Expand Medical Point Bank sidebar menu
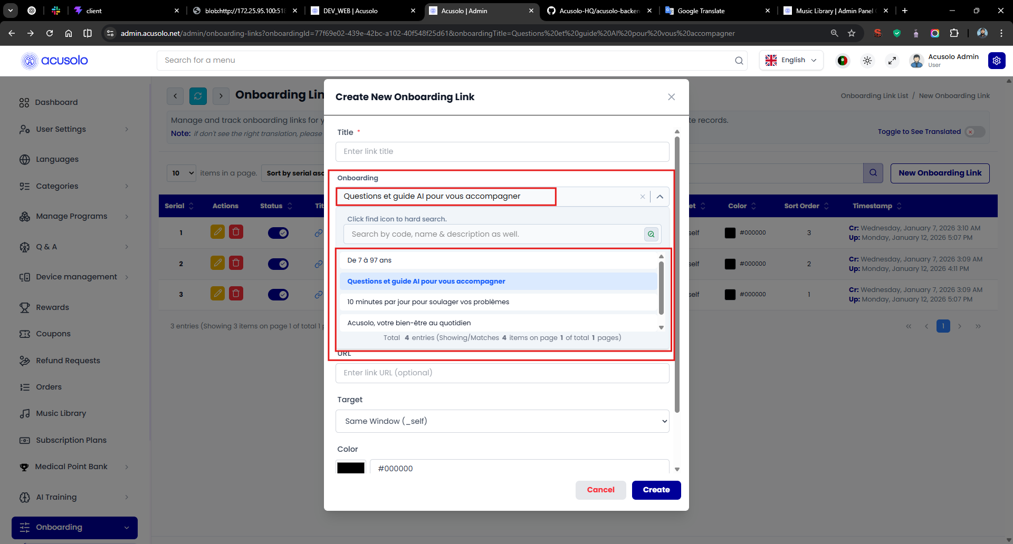Screen dimensions: 1013x544 click(74, 467)
